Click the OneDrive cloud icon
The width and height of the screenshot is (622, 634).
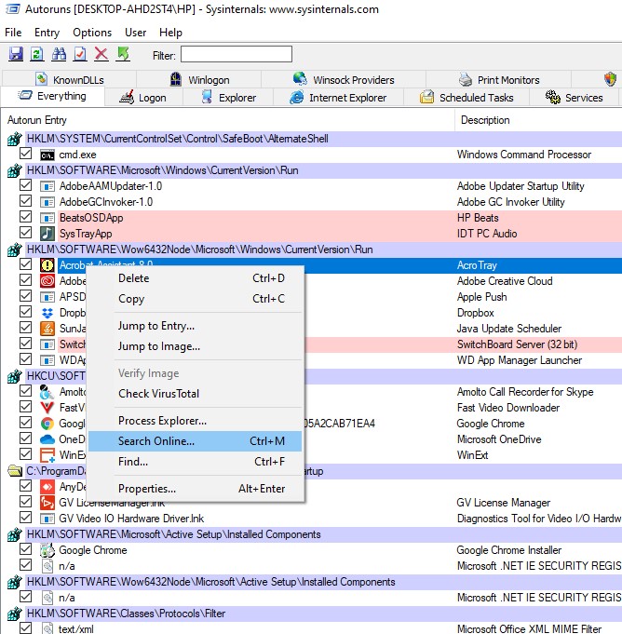coord(47,439)
